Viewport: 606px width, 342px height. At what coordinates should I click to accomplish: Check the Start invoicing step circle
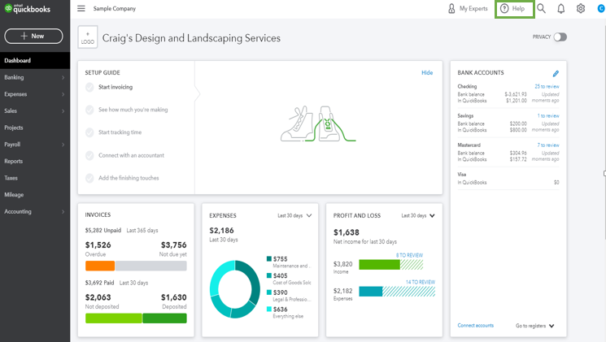[89, 87]
